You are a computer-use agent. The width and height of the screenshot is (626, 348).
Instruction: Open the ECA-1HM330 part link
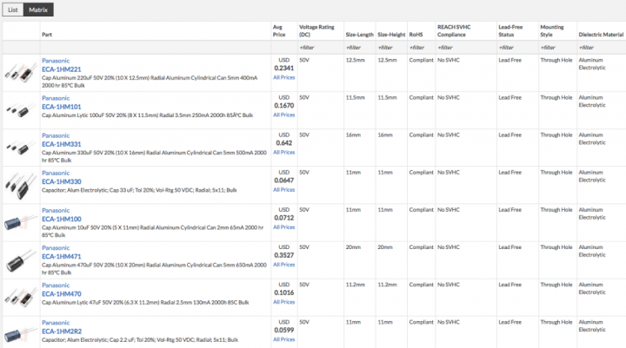(x=62, y=181)
